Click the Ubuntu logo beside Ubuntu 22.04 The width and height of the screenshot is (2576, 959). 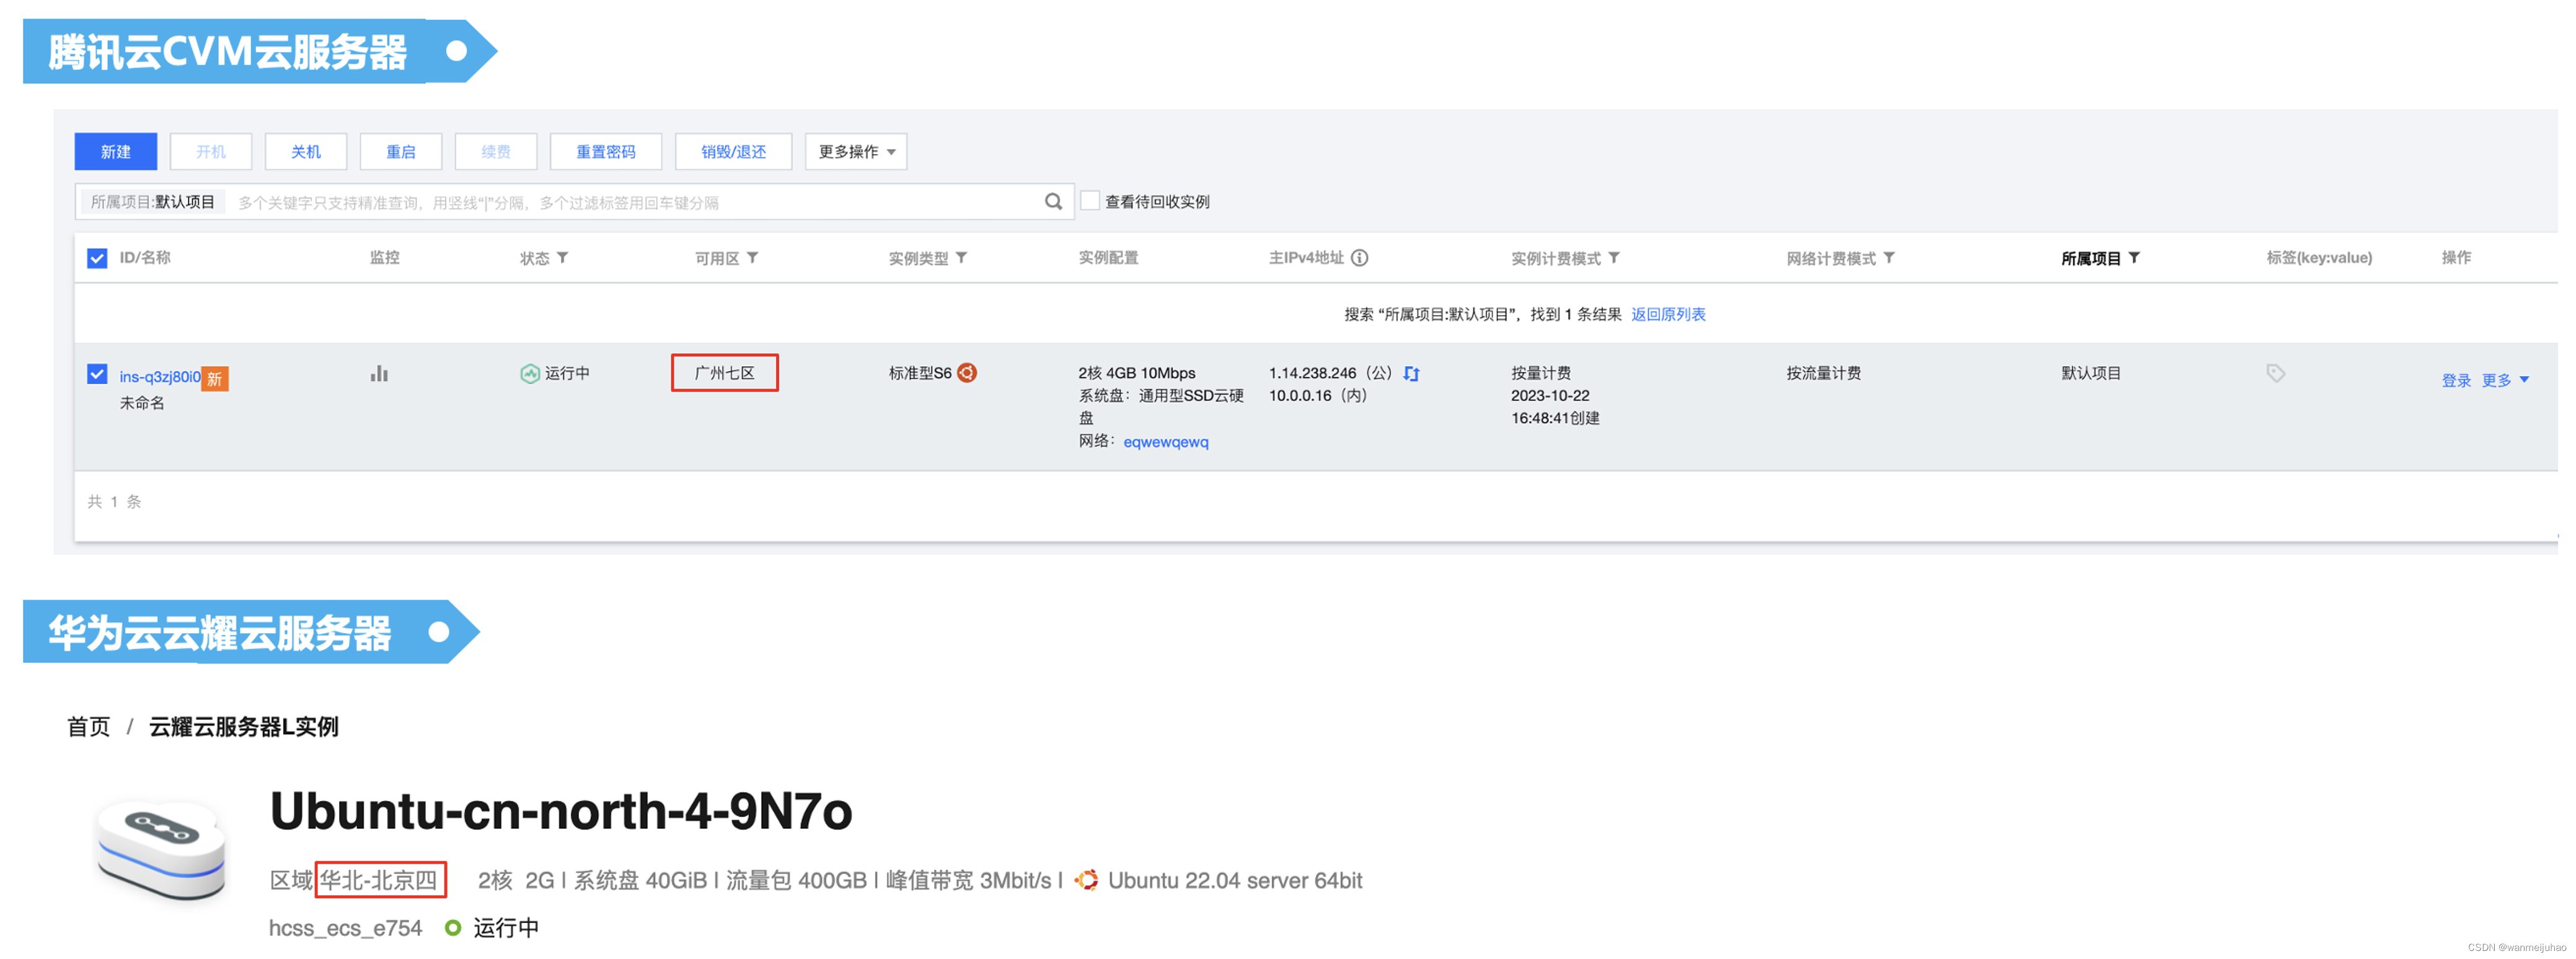pos(1086,880)
